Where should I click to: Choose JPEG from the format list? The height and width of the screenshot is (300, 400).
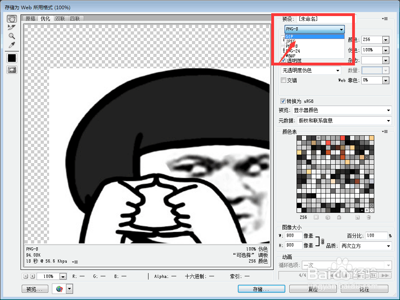pos(315,41)
